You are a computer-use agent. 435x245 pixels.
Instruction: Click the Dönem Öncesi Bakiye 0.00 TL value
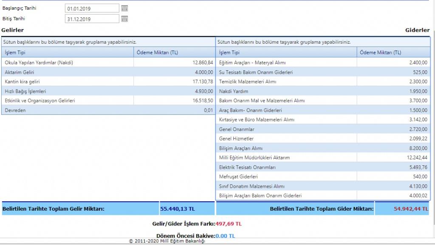click(x=225, y=236)
